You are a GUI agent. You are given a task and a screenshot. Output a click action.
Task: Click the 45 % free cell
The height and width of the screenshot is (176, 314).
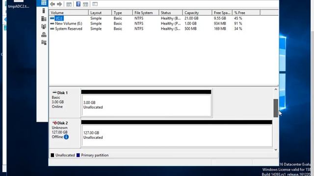238,18
